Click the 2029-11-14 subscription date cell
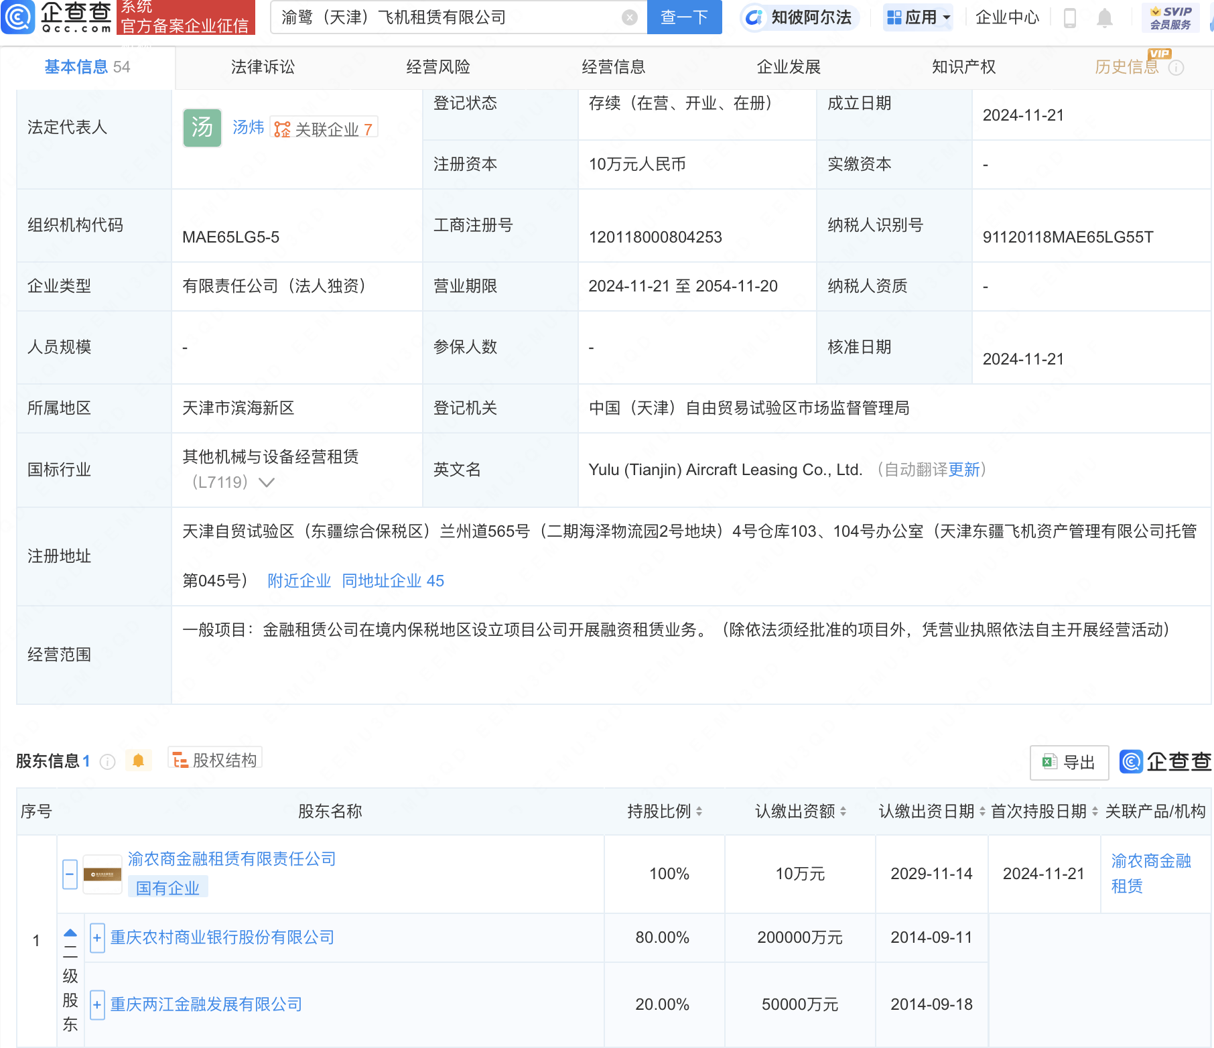The image size is (1214, 1048). [931, 874]
